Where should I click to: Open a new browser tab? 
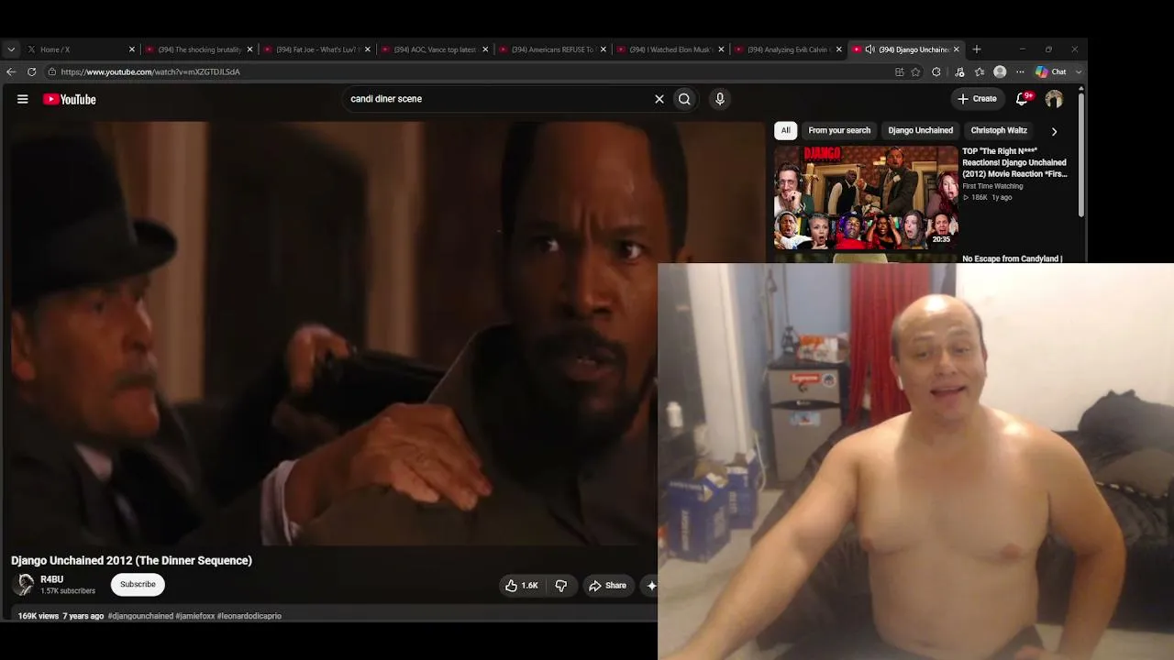977,49
